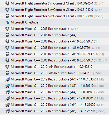
Task: Select Visual C++ 2012 Redistributable (x86) 11.0.60610
Action: 54,86
